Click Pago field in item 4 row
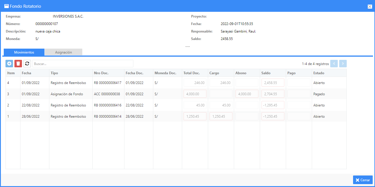The width and height of the screenshot is (375, 187). [x=299, y=83]
